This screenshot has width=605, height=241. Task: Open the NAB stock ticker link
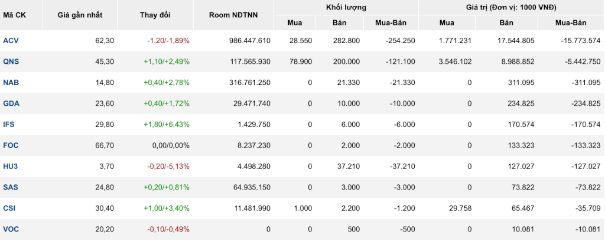coord(11,83)
